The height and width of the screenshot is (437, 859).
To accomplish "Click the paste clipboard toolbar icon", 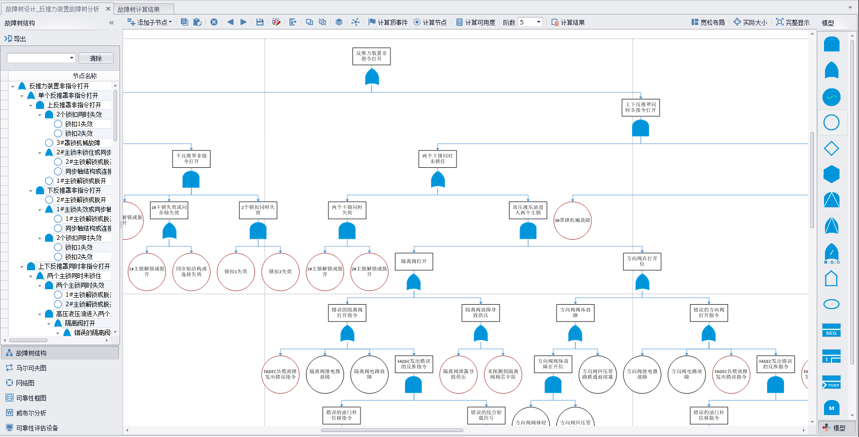I will pyautogui.click(x=197, y=22).
